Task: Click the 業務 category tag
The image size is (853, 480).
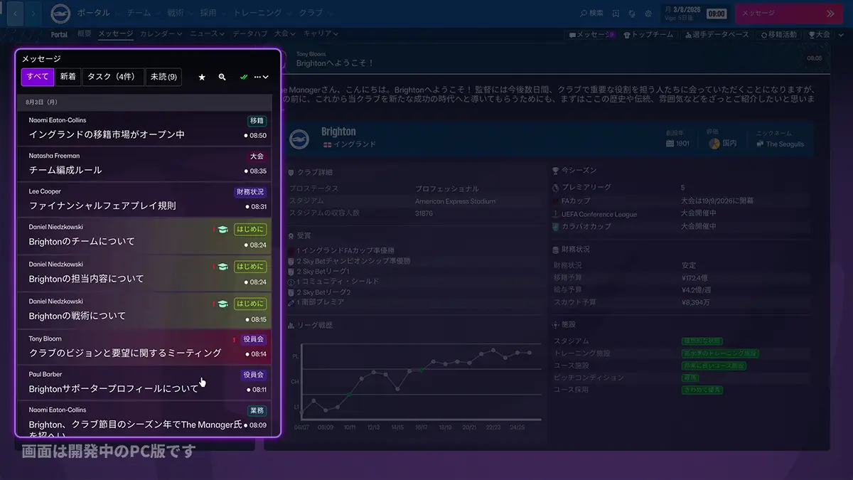Action: tap(257, 410)
